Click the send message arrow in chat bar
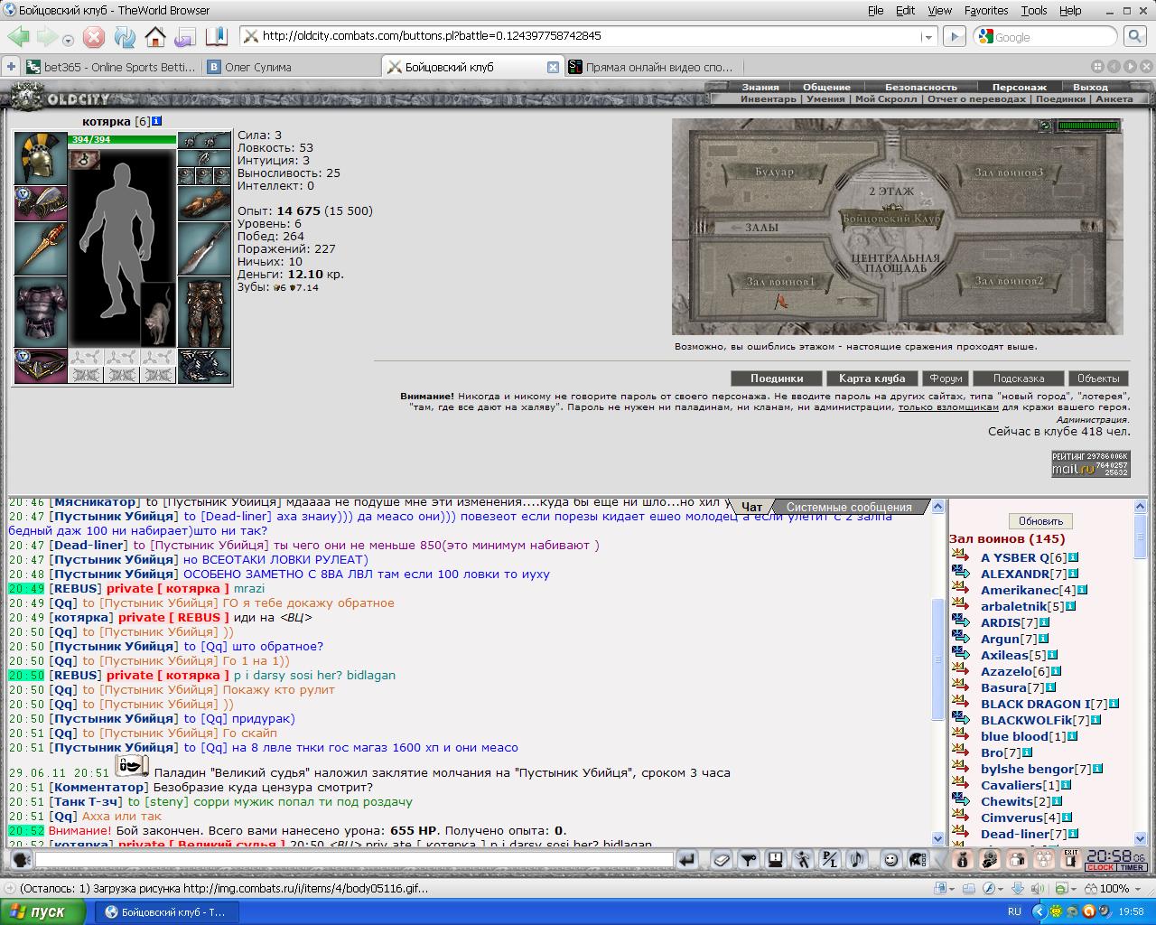Image resolution: width=1156 pixels, height=925 pixels. pyautogui.click(x=687, y=859)
